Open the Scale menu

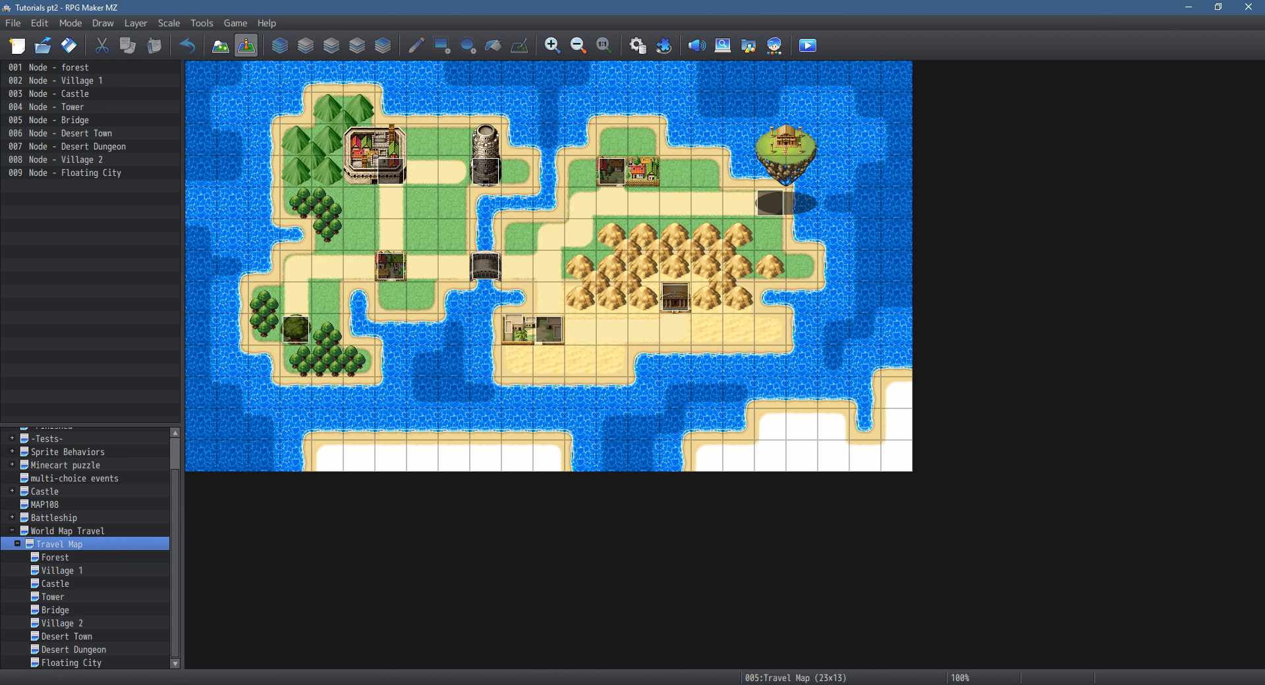pos(169,22)
